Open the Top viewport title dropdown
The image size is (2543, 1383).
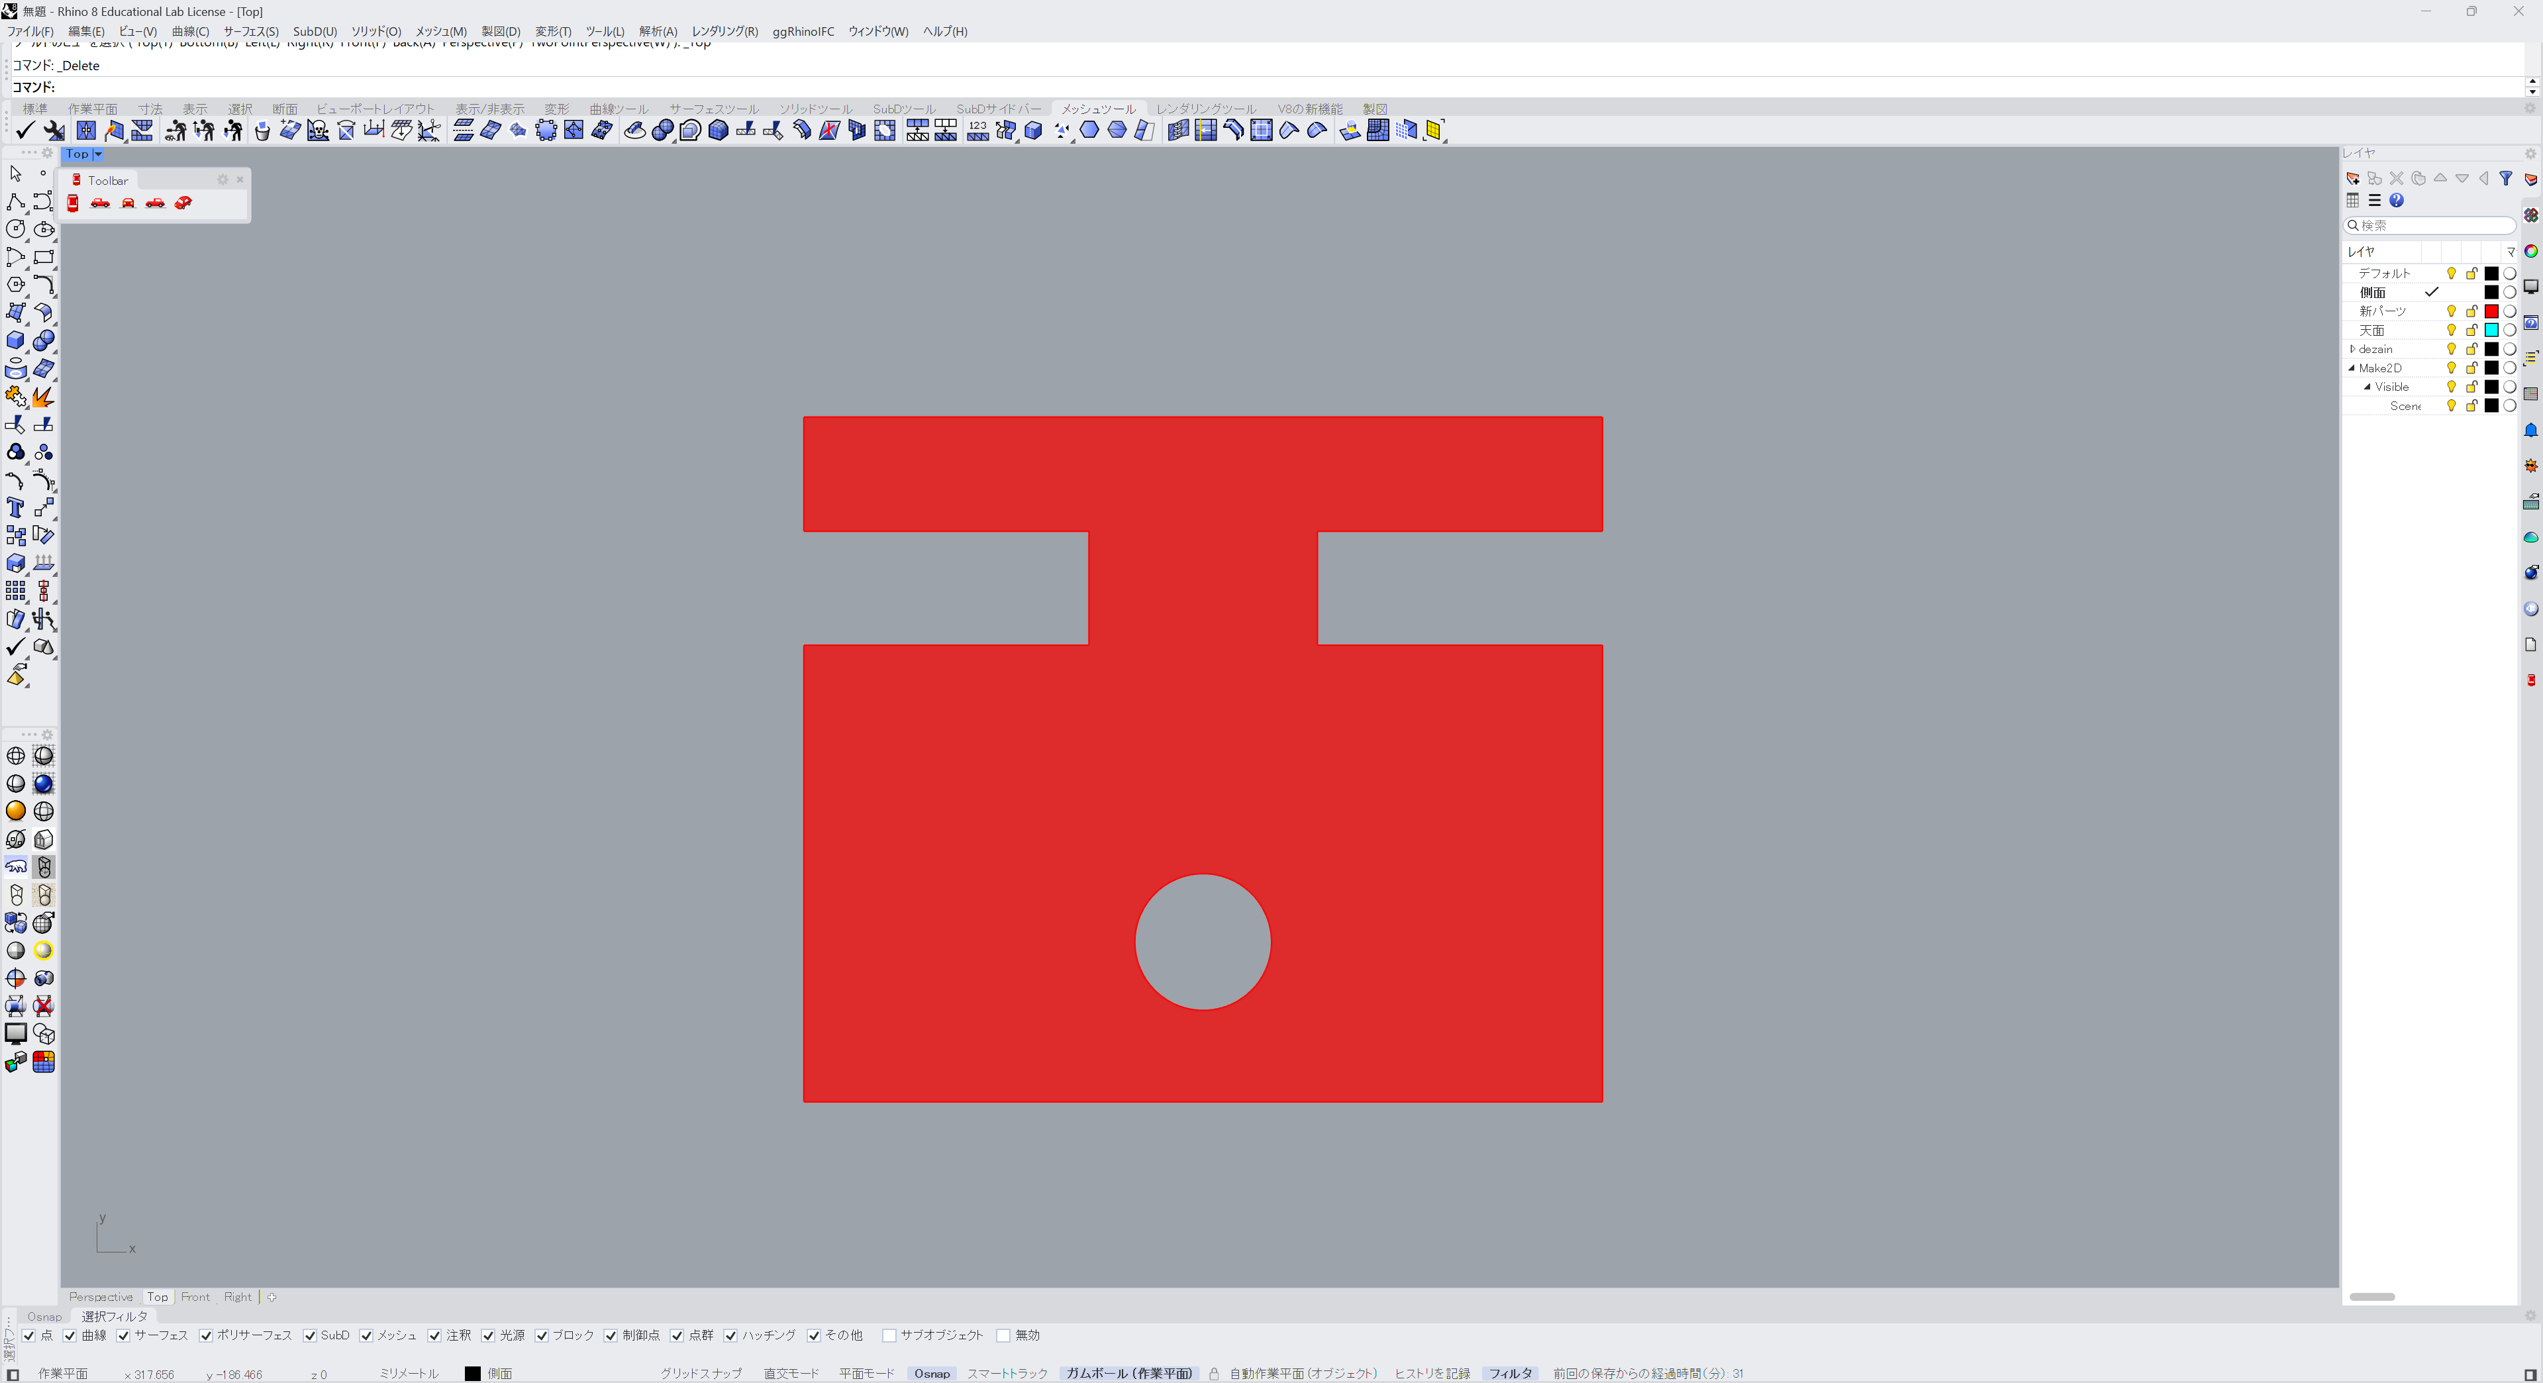pyautogui.click(x=98, y=154)
